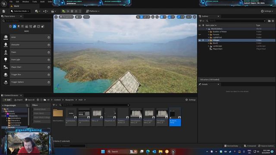
Task: Open the Outliner filter dropdown
Action: pos(201,21)
